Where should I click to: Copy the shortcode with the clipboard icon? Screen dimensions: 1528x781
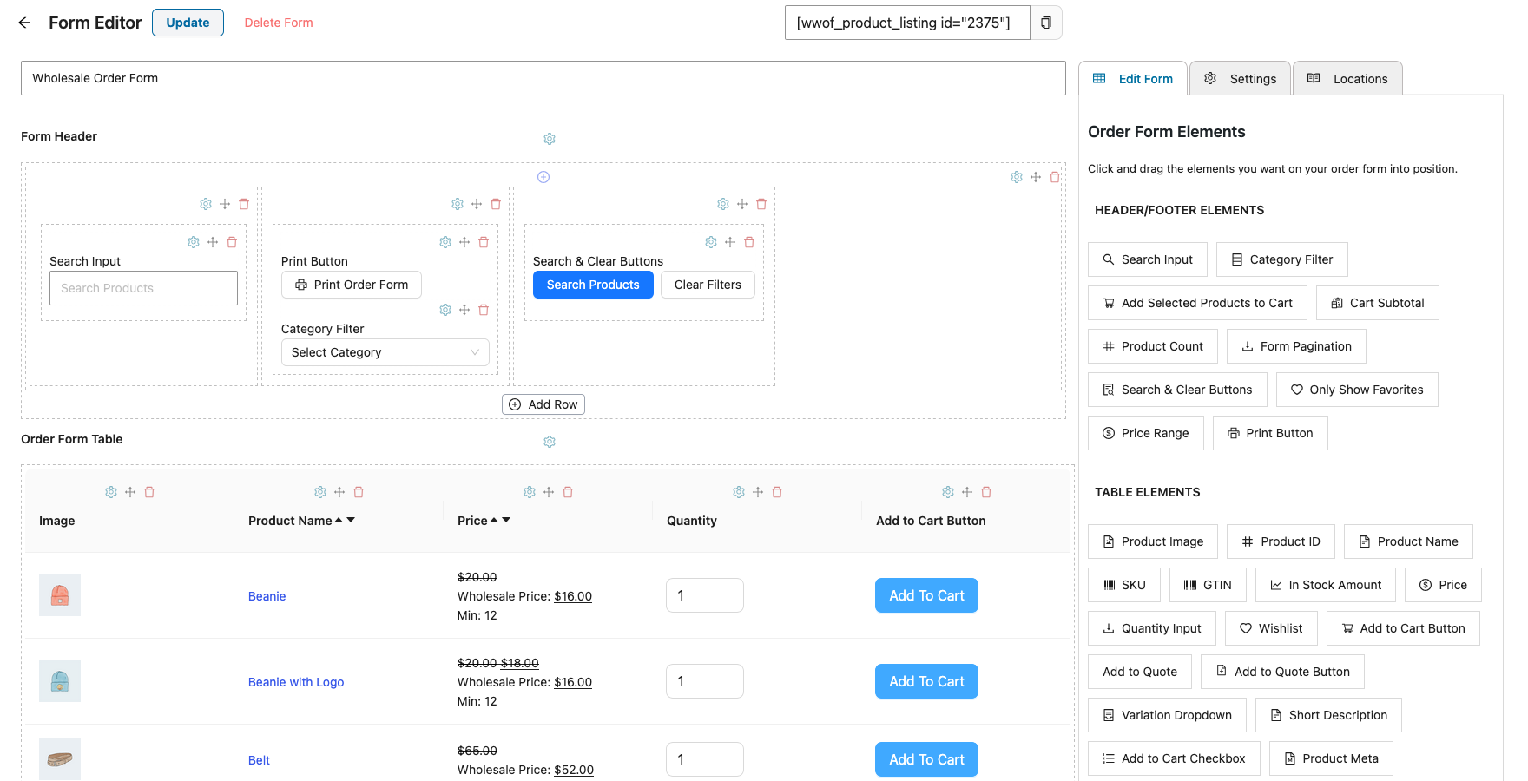click(1046, 23)
